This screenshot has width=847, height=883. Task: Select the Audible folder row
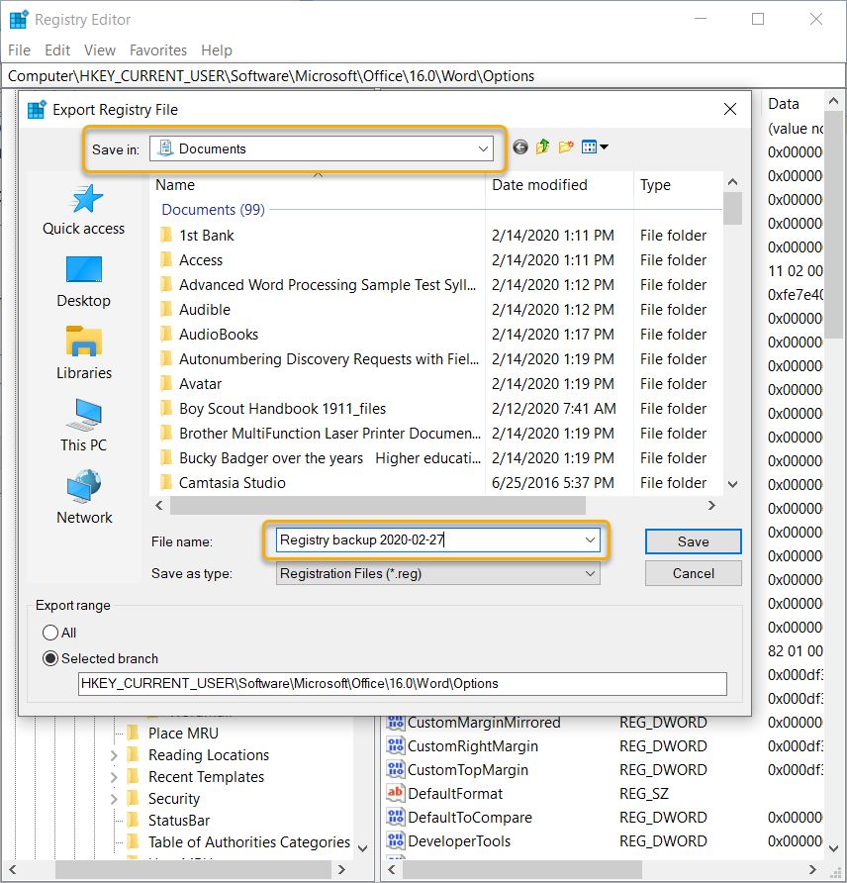435,310
